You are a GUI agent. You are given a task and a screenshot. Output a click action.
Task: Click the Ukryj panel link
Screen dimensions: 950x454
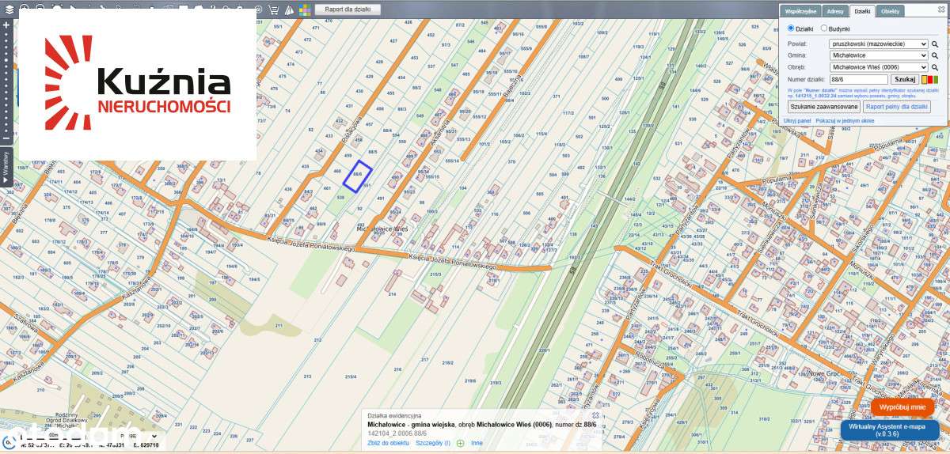pos(797,120)
